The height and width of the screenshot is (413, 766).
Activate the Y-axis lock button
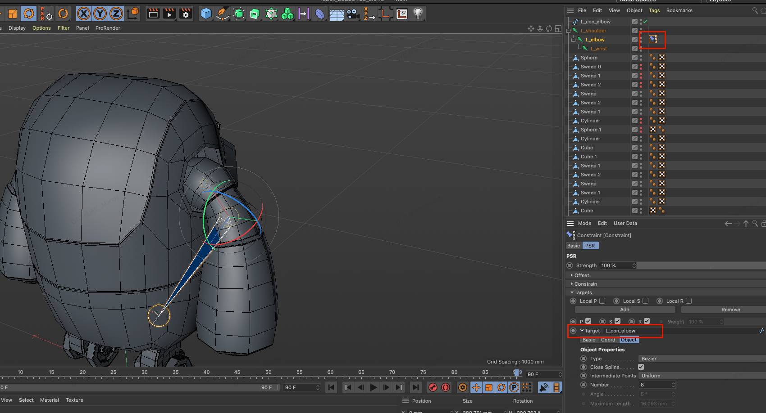[x=100, y=14]
